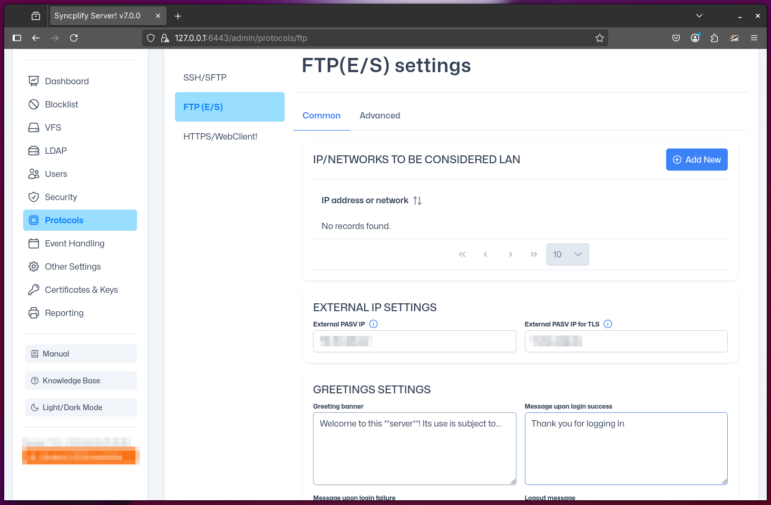Open Certificates & Keys section

(81, 290)
